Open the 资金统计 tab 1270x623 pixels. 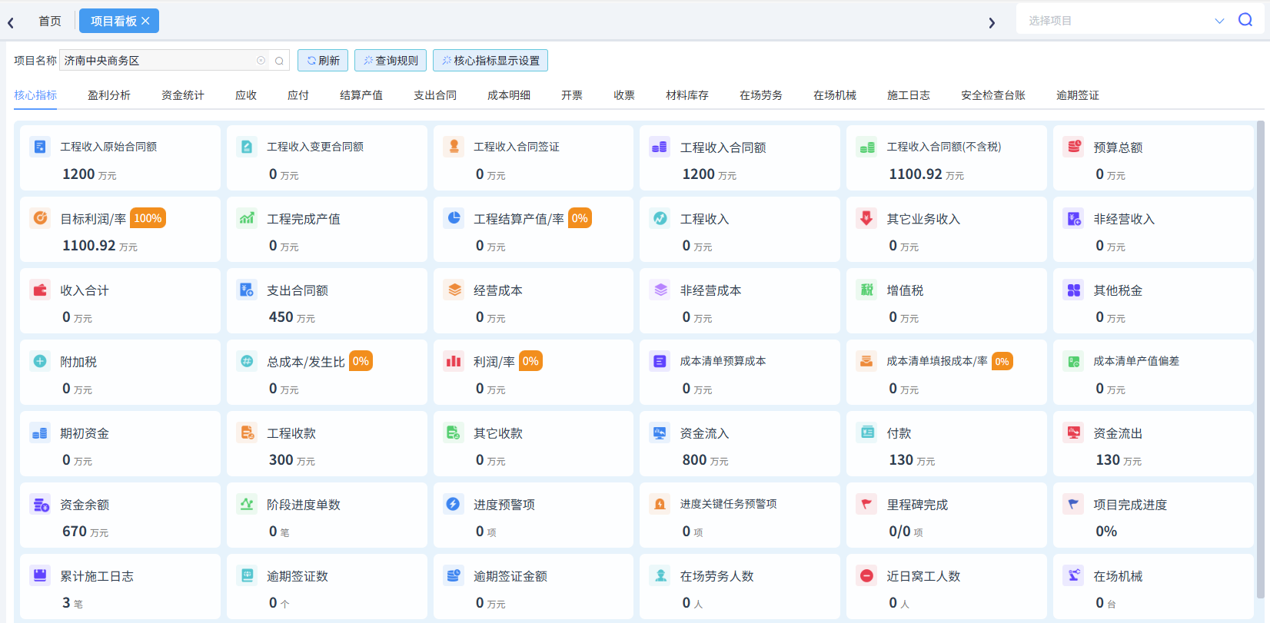pos(183,95)
